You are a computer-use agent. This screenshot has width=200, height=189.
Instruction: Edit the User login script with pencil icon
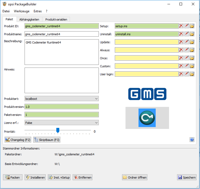pos(187,74)
